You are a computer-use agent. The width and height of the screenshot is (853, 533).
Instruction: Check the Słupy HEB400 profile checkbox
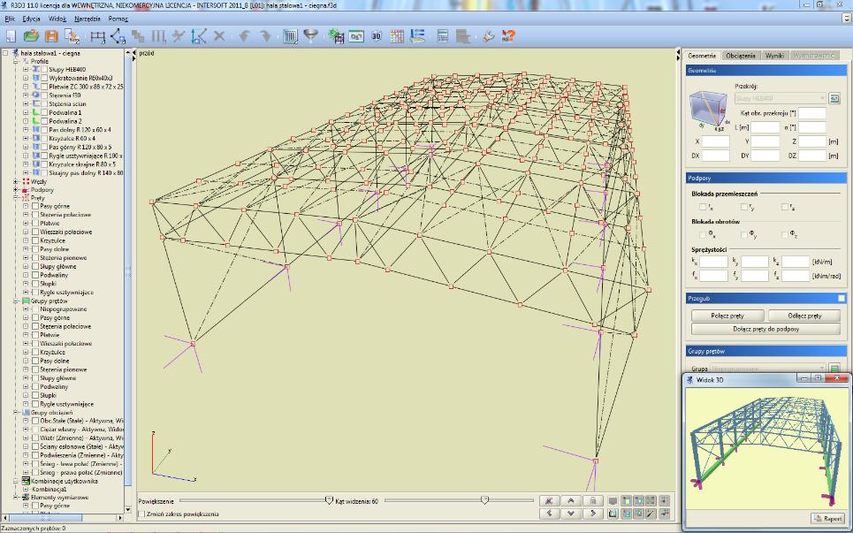coord(44,70)
